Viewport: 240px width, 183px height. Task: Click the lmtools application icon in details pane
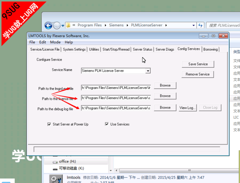coord(56,179)
